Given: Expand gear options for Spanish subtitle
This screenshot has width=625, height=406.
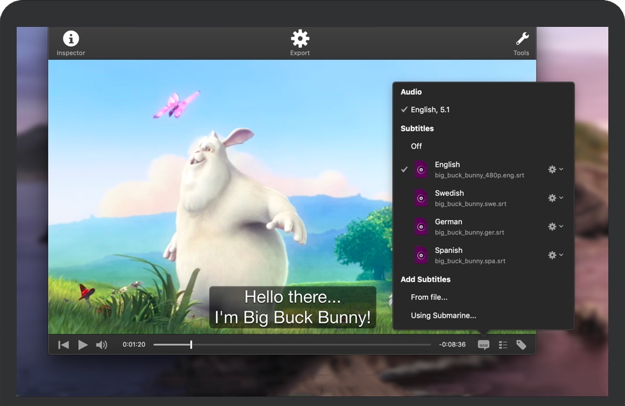Looking at the screenshot, I should click(555, 255).
